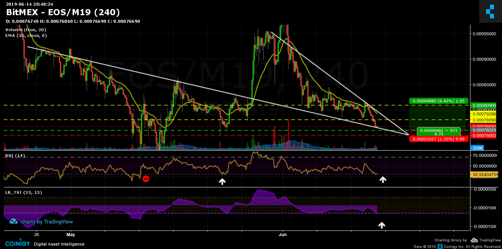Open 'charts by TradingView' link
This screenshot has height=249, width=502.
[46, 222]
